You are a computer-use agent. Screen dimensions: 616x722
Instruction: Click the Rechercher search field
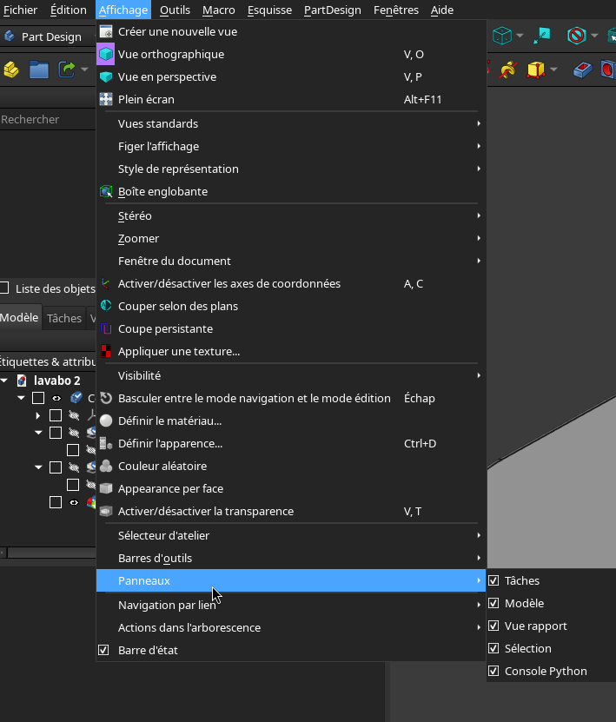[48, 119]
